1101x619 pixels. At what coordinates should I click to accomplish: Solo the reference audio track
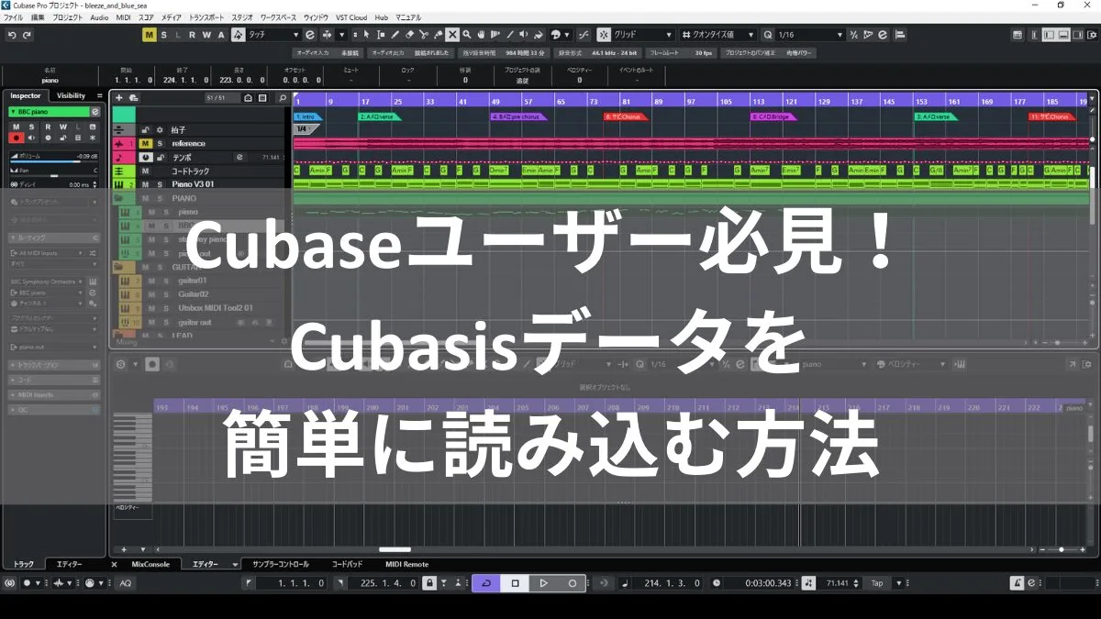click(x=159, y=143)
